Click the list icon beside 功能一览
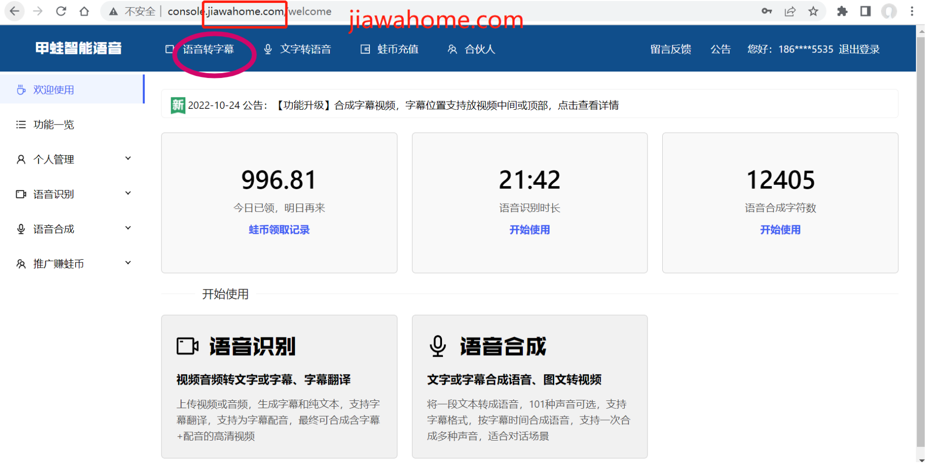 [21, 124]
